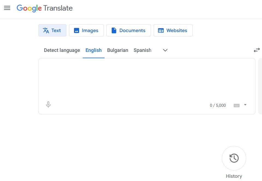
Task: Select the Text translation mode
Action: [52, 30]
